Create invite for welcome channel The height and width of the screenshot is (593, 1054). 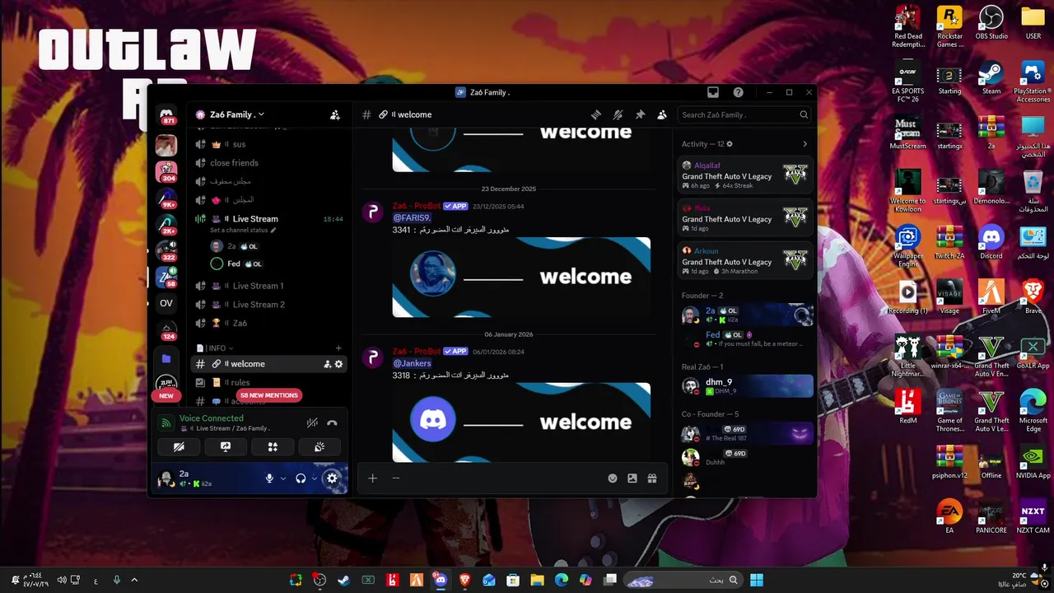coord(327,364)
